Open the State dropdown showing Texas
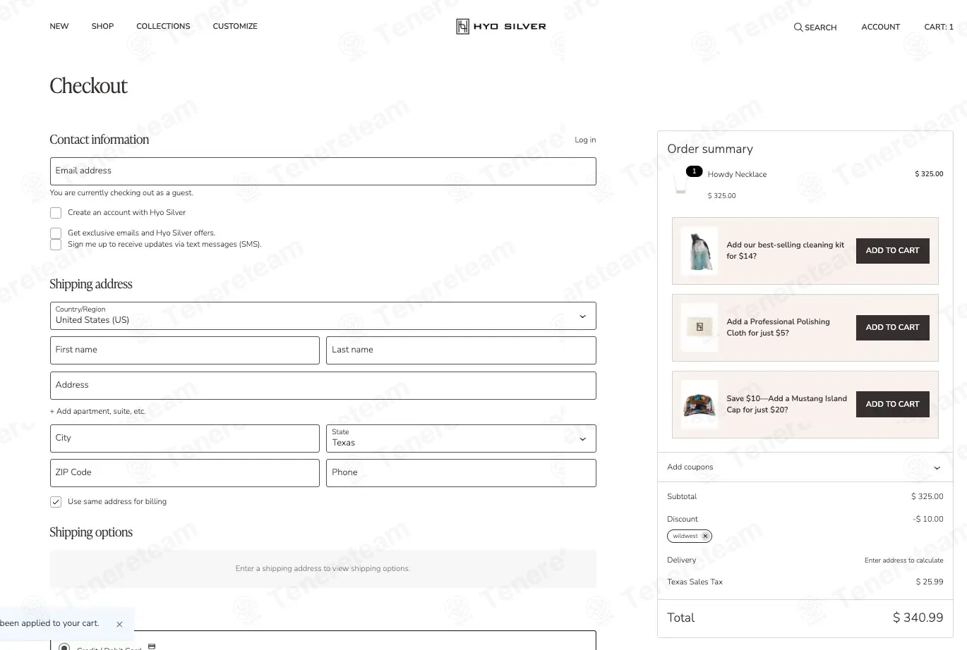 461,439
